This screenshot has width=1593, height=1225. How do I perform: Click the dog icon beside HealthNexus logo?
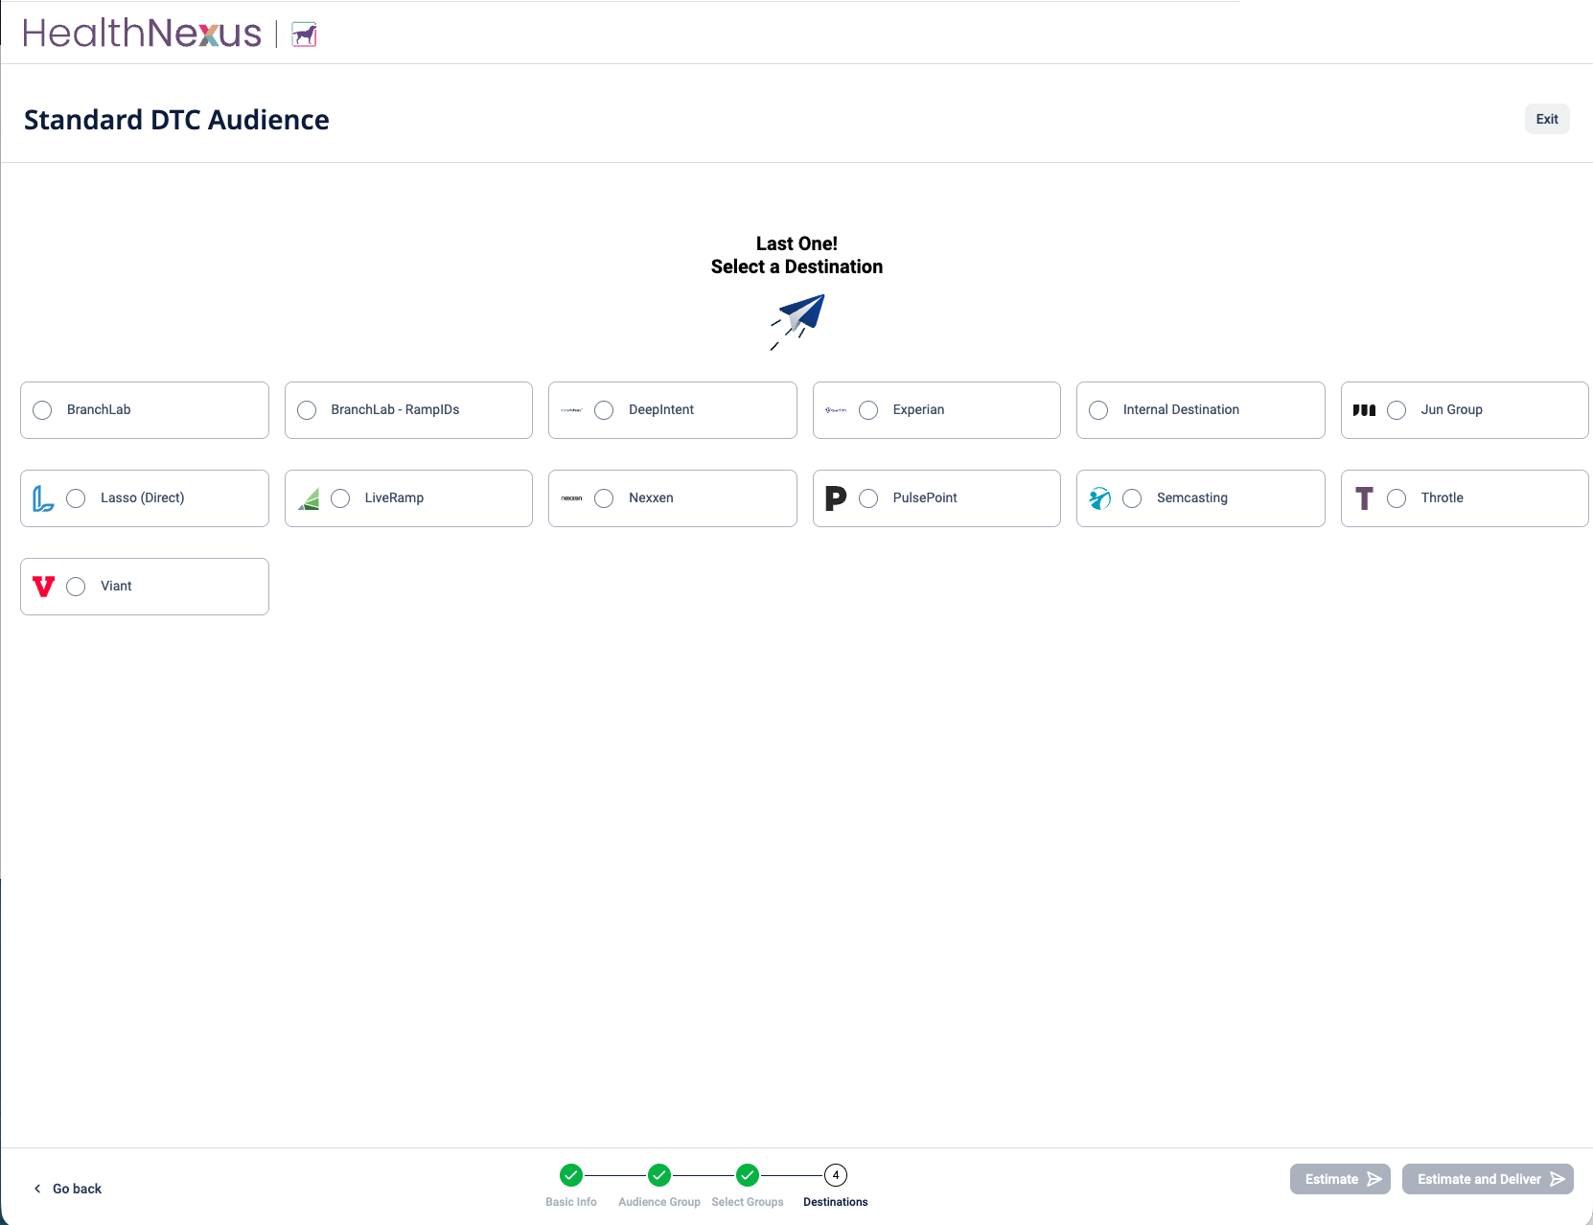[x=304, y=35]
